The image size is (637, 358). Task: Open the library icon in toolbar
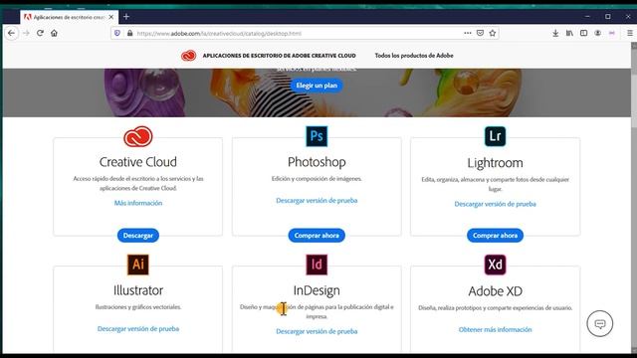click(x=569, y=33)
